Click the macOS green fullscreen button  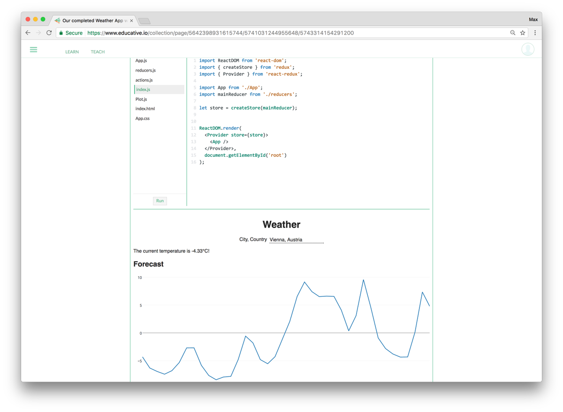point(43,19)
